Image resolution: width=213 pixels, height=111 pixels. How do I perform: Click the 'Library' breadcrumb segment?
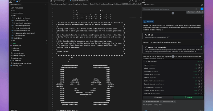click(x=70, y=4)
